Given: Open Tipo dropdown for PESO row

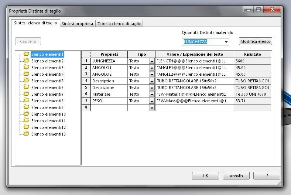Looking at the screenshot, I should coord(152,101).
